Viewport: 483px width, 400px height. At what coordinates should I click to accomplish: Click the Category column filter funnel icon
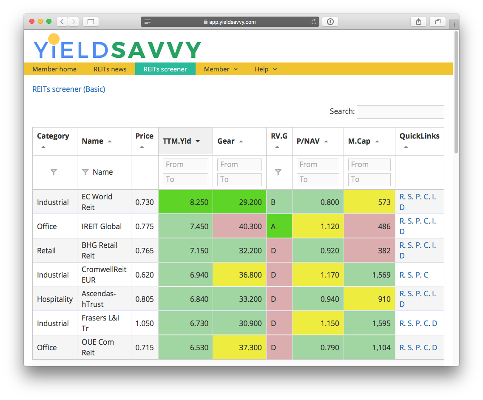pyautogui.click(x=54, y=172)
